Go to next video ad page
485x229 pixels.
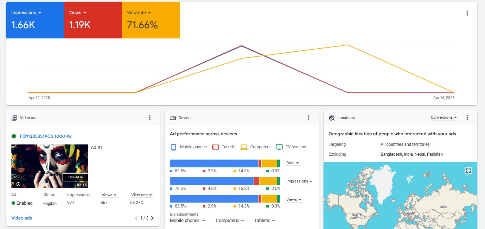pyautogui.click(x=152, y=218)
